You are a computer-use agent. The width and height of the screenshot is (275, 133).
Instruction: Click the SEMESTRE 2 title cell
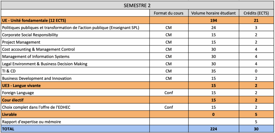137,5
